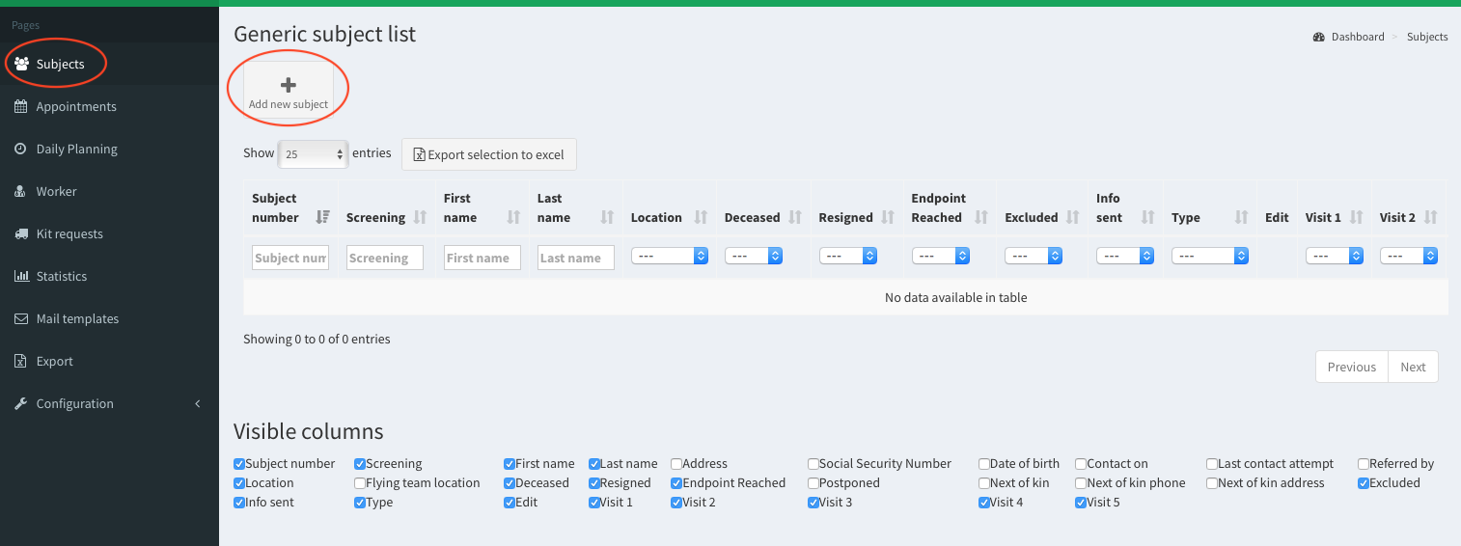Image resolution: width=1461 pixels, height=546 pixels.
Task: Click the Subjects users icon in sidebar
Action: point(21,65)
